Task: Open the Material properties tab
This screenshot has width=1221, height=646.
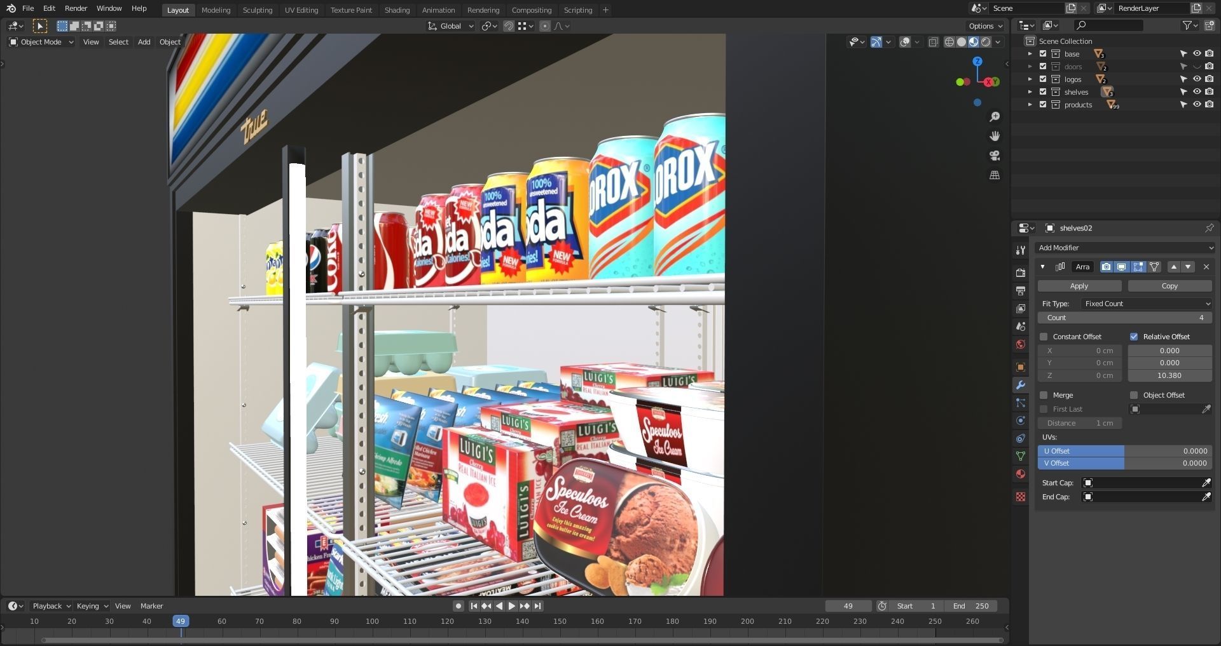Action: click(1021, 474)
